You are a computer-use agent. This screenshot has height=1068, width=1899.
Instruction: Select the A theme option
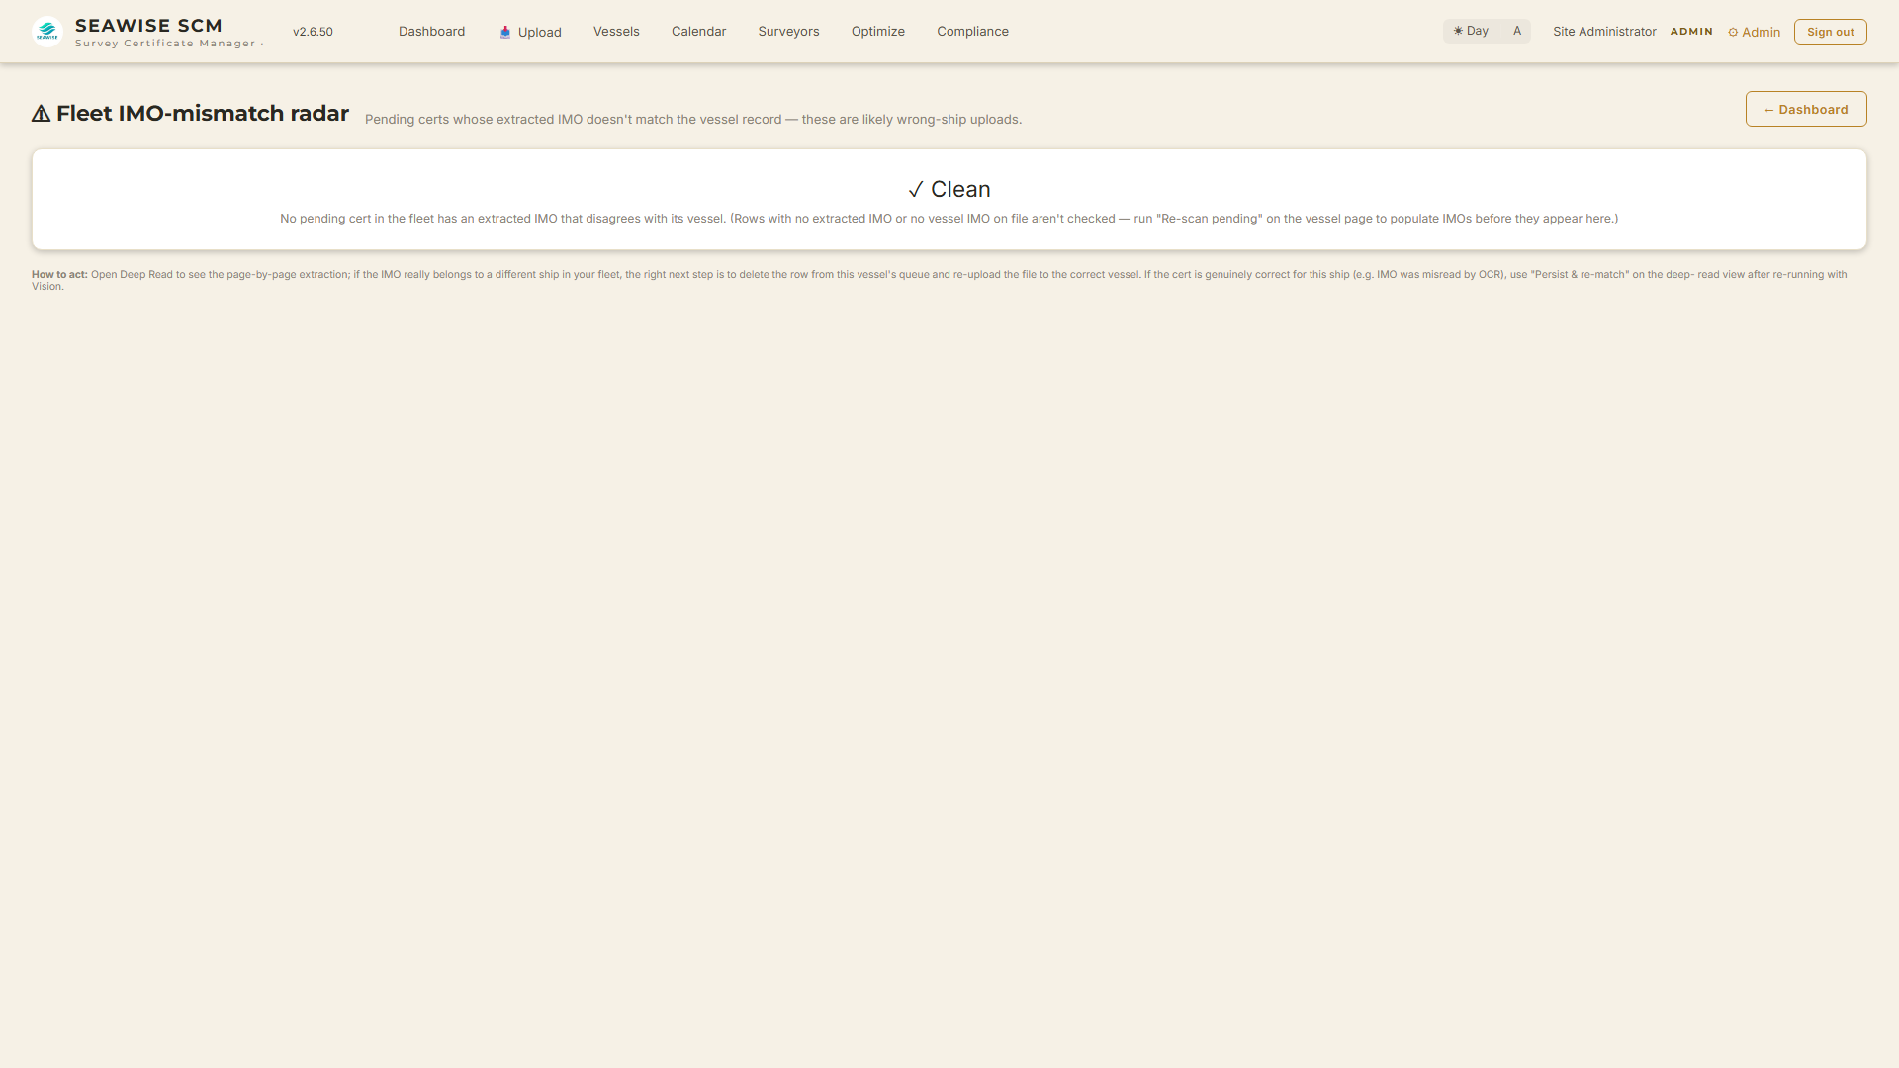pyautogui.click(x=1516, y=31)
